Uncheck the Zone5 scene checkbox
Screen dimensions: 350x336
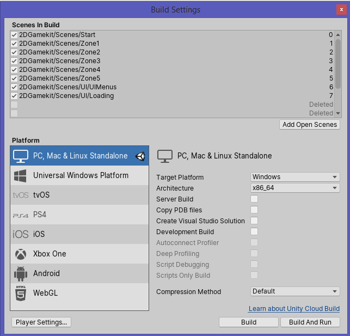coord(14,78)
